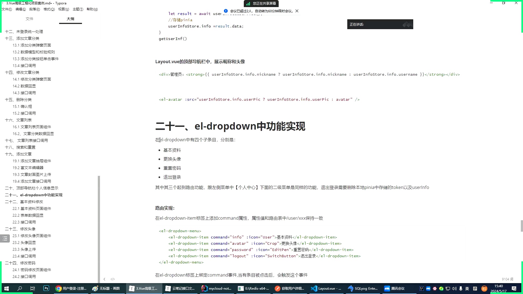The height and width of the screenshot is (294, 523).
Task: Open the Paint 无标题-画图 window
Action: pos(107,288)
